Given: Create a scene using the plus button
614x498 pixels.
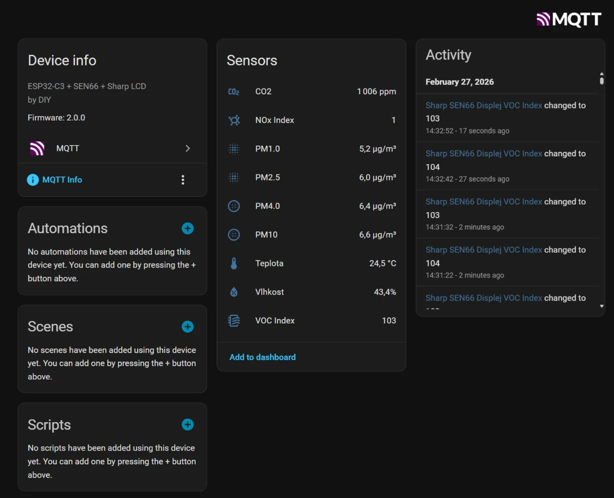Looking at the screenshot, I should [187, 326].
